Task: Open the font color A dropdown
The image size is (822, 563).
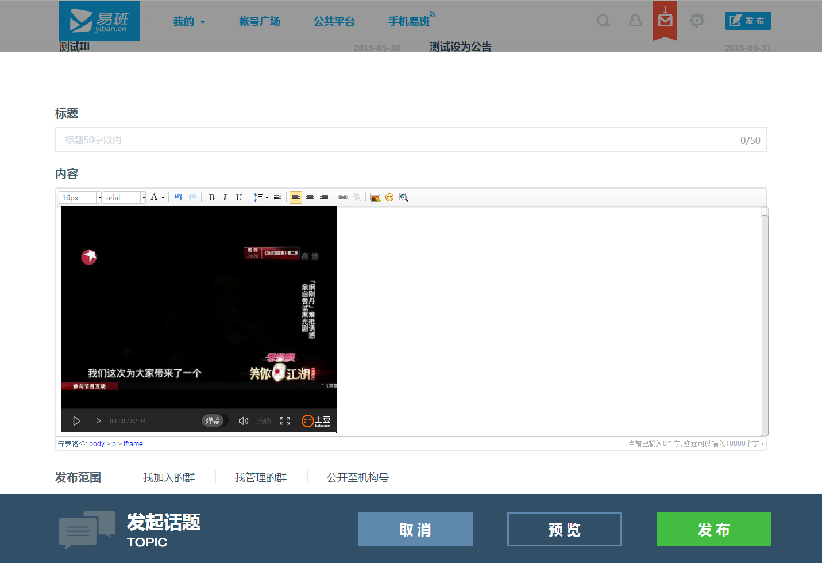Action: (x=157, y=197)
